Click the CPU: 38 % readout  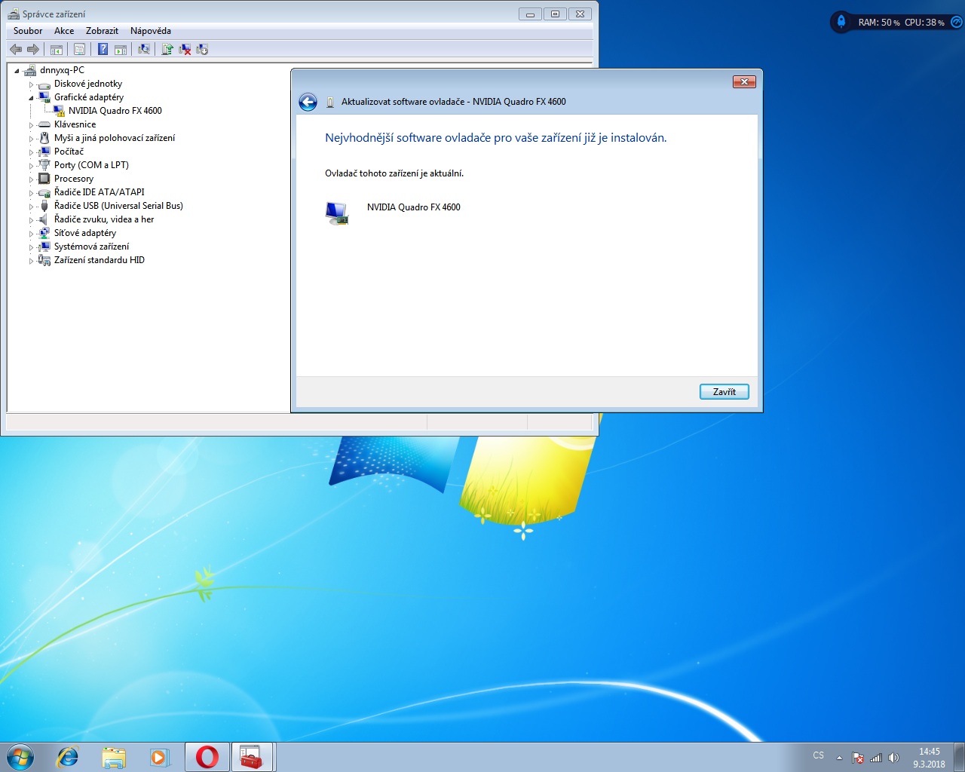tap(924, 23)
